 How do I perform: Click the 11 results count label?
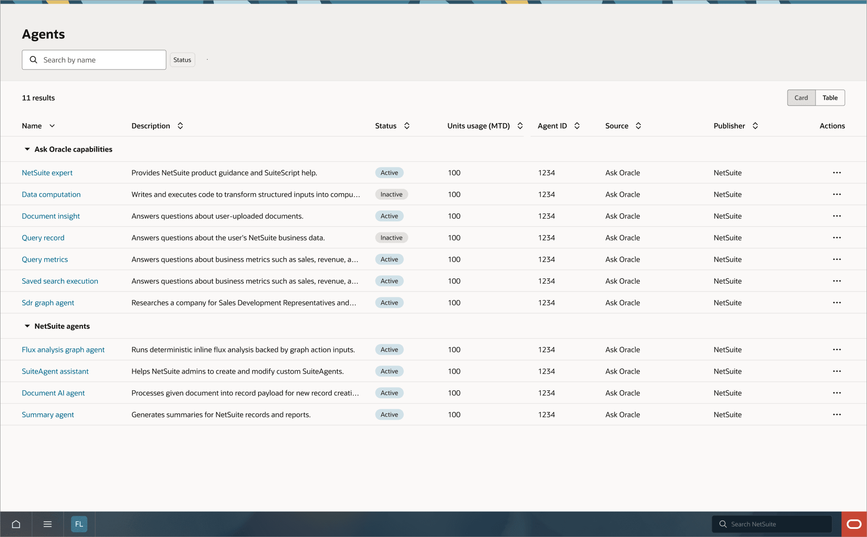pyautogui.click(x=38, y=98)
